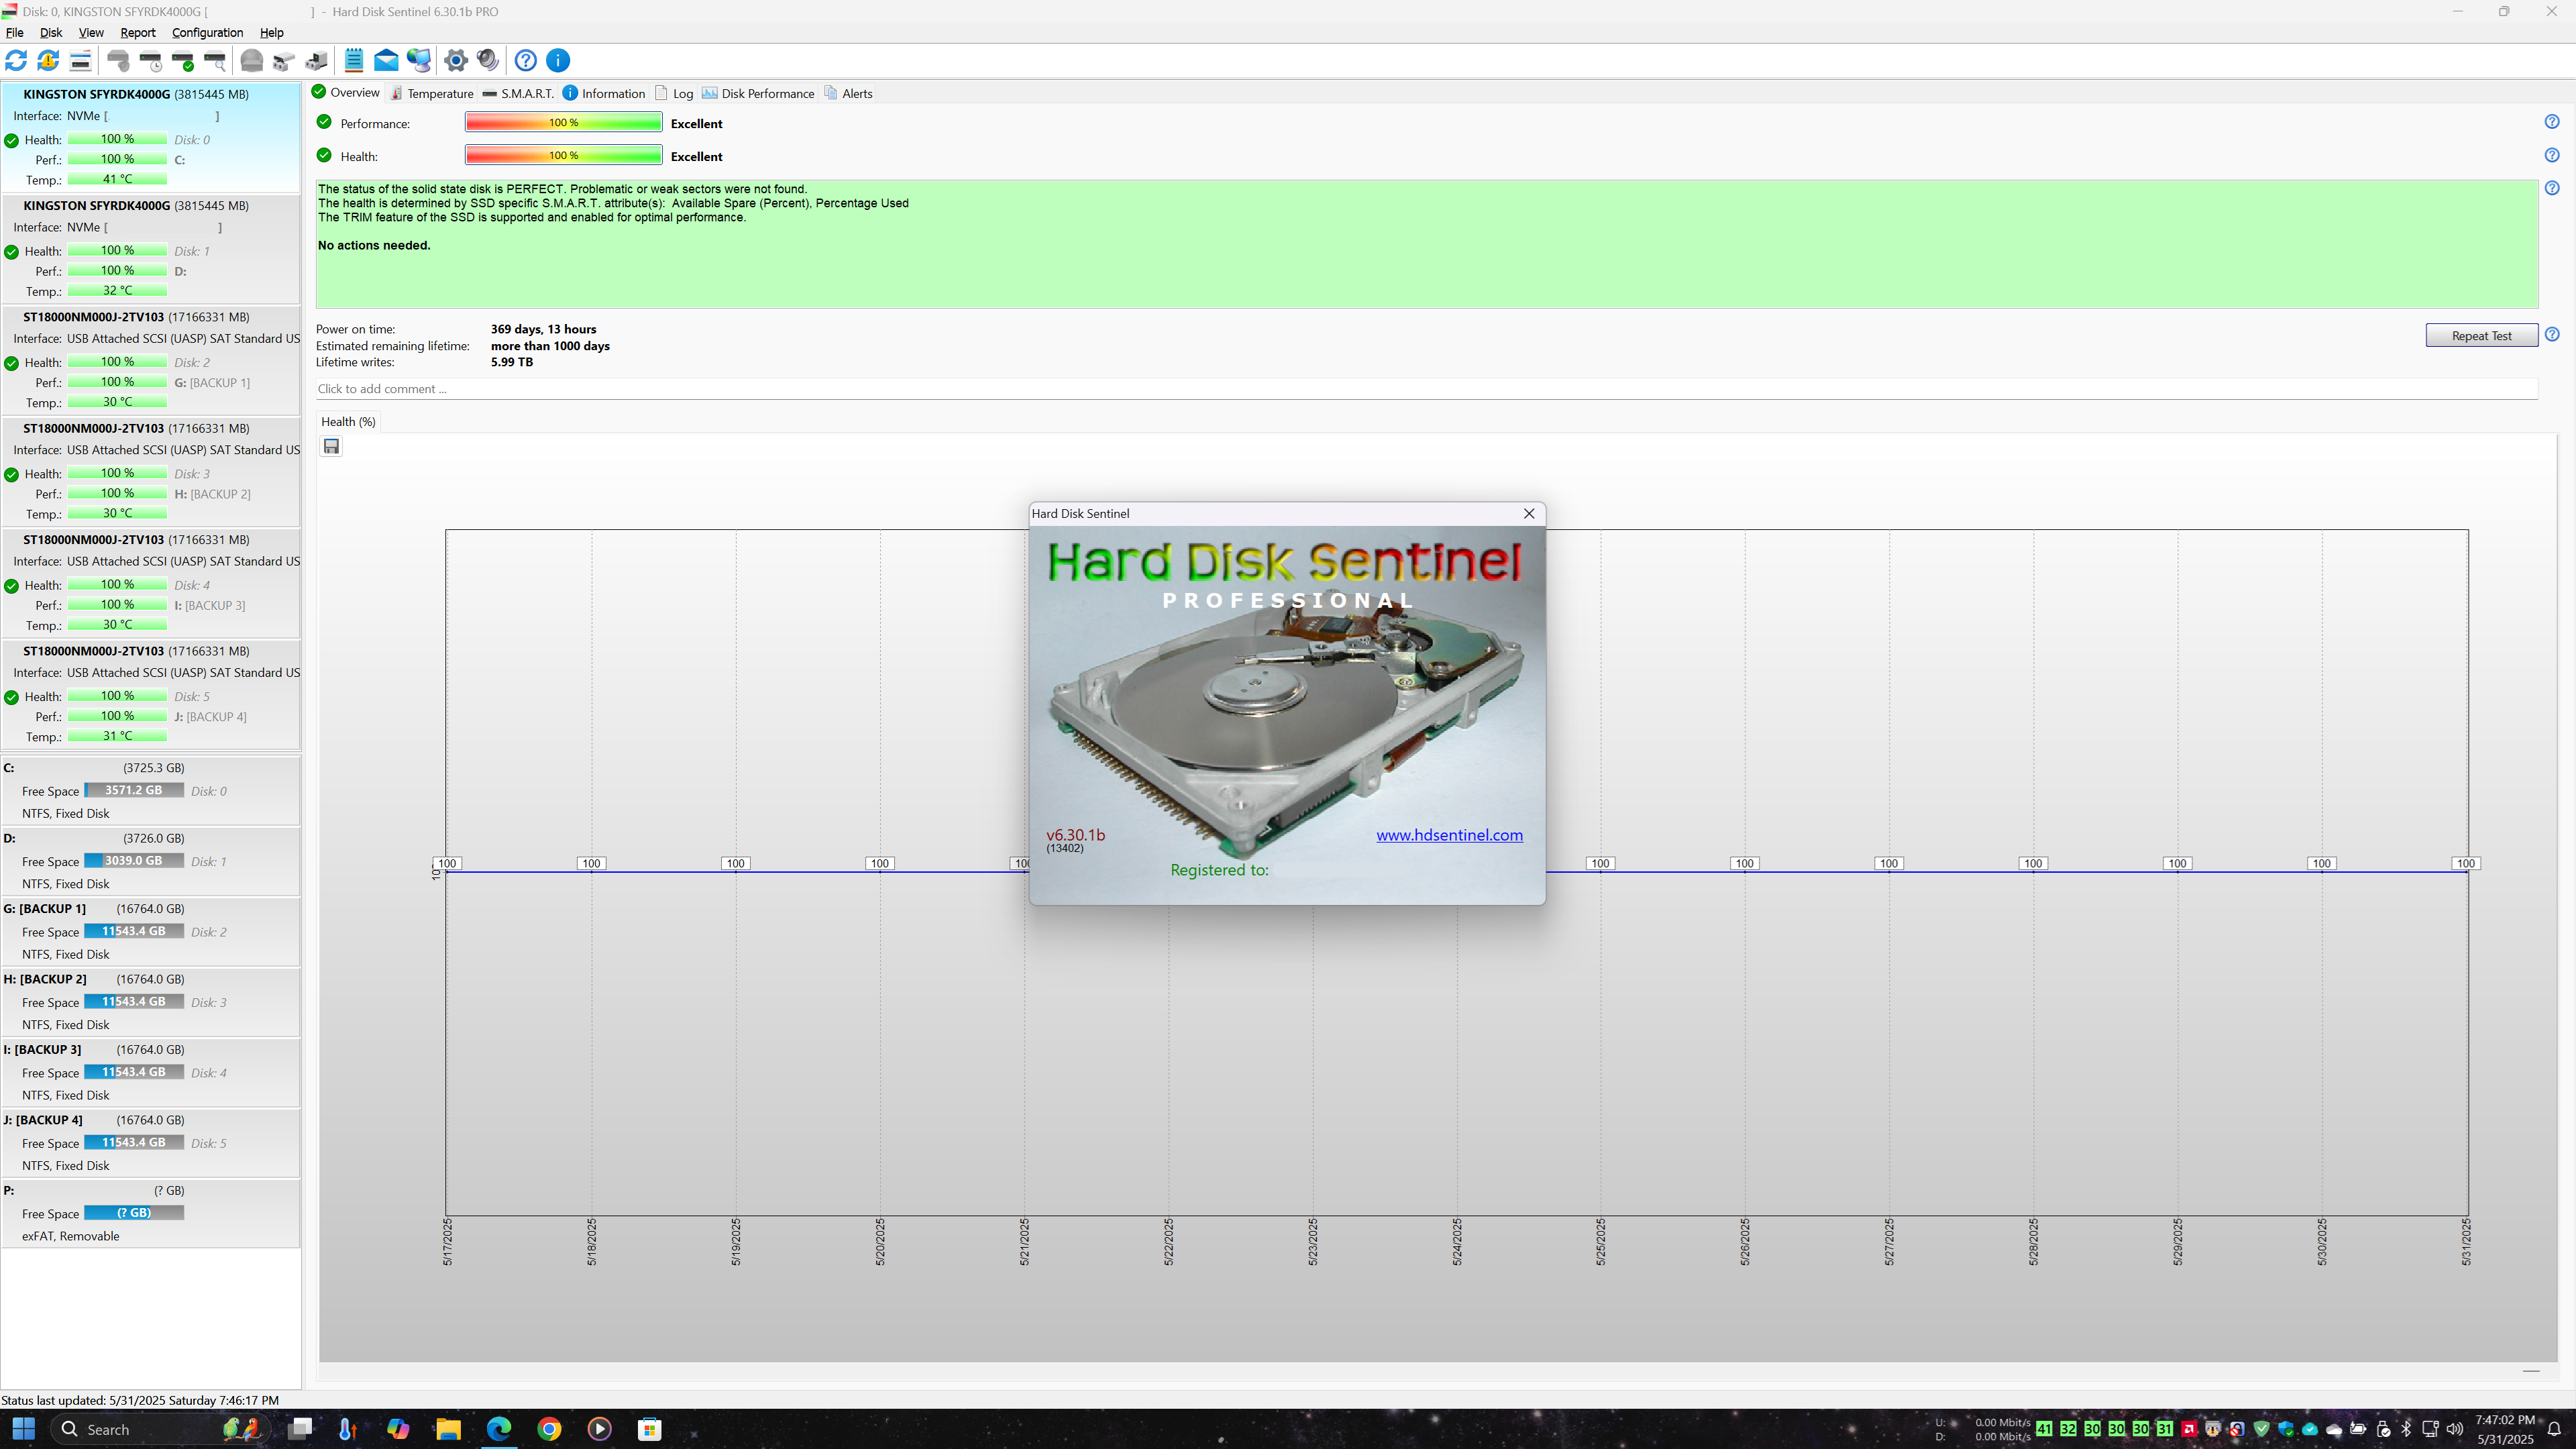Open Microsoft Edge from the taskbar
The width and height of the screenshot is (2576, 1449).
[499, 1428]
